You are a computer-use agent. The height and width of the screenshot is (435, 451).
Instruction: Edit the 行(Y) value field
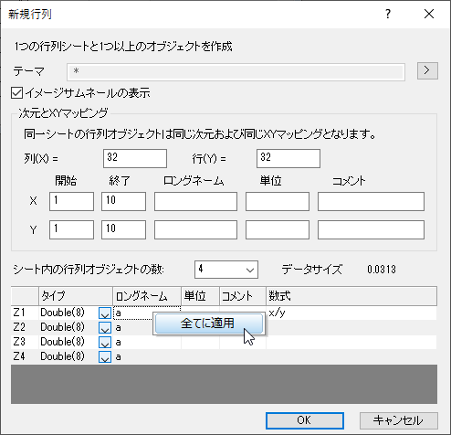[x=288, y=158]
